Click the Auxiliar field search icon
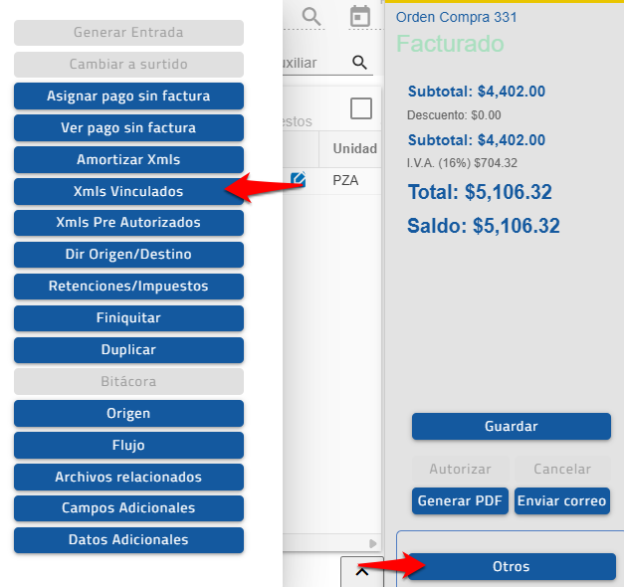624x587 pixels. [x=360, y=63]
